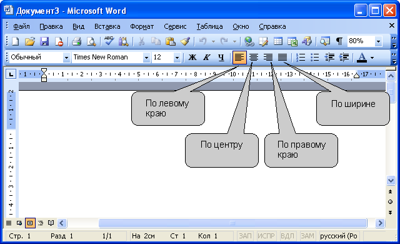
Task: Select align right button
Action: (268, 57)
